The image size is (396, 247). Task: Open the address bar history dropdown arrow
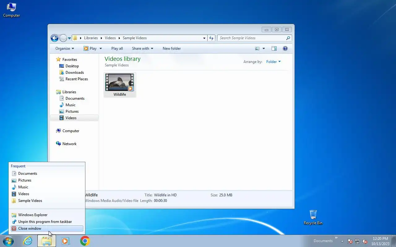[x=204, y=38]
